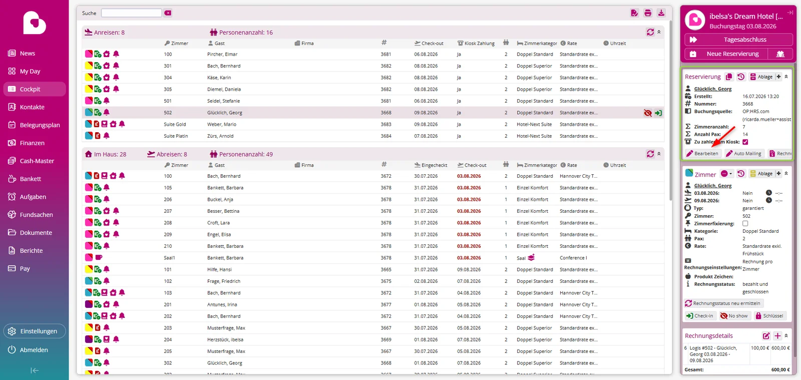
Task: Click Rechnungsstatus neu ermitteln
Action: [723, 303]
